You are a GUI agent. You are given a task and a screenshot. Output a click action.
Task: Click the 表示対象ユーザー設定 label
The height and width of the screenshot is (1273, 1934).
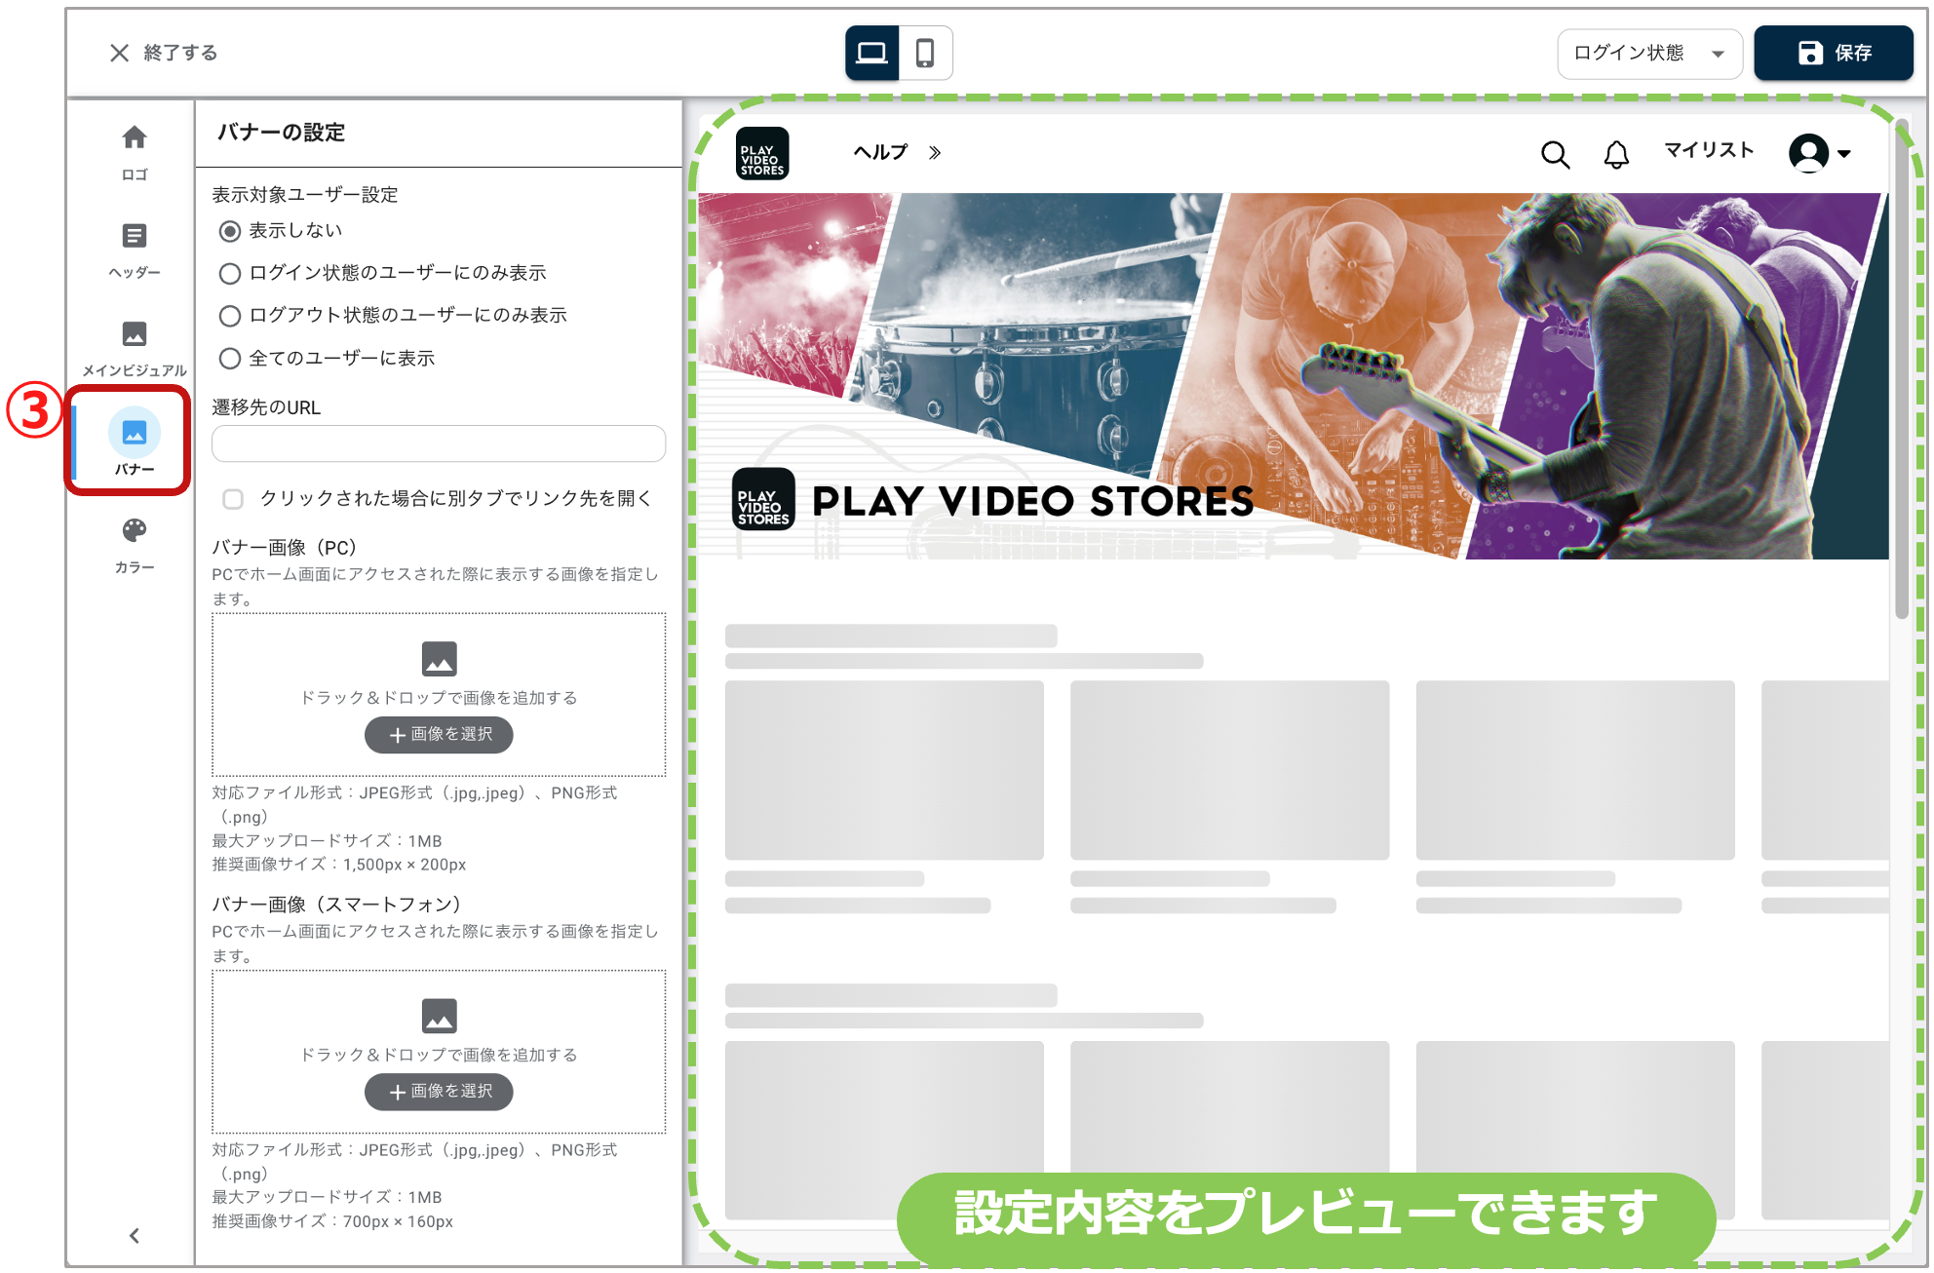pos(305,195)
